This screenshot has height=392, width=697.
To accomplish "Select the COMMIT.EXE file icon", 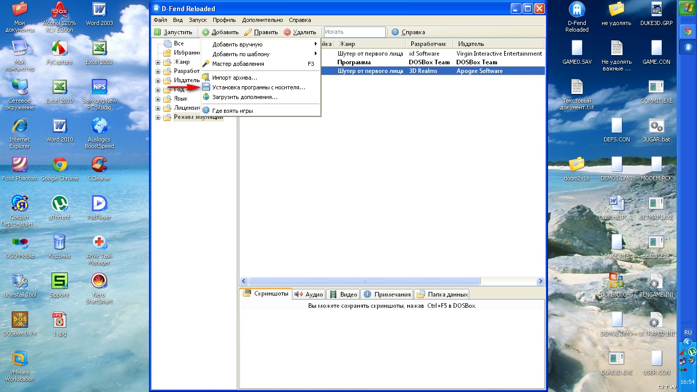I will (x=656, y=91).
